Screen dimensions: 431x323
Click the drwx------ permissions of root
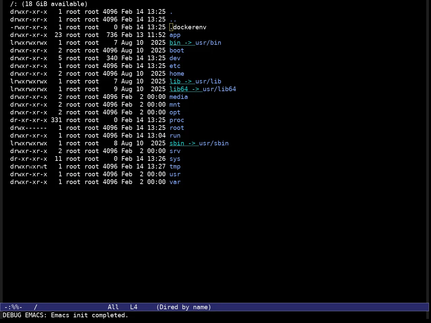pyautogui.click(x=29, y=128)
